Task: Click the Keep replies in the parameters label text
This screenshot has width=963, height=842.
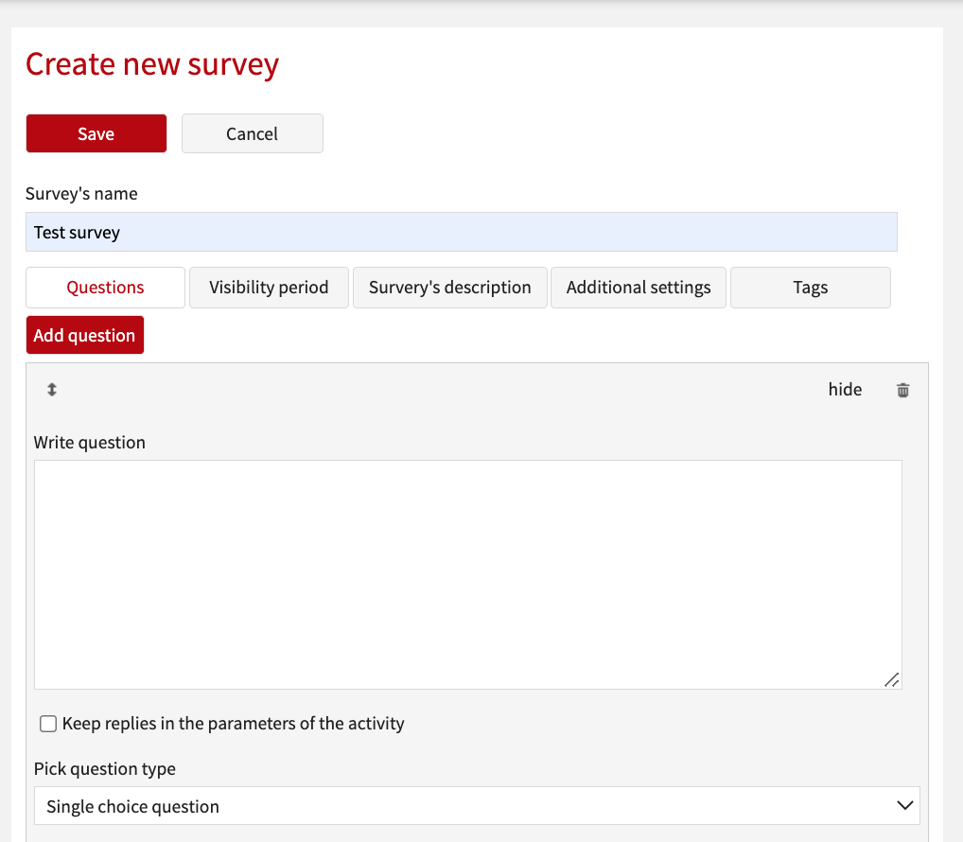Action: (x=234, y=724)
